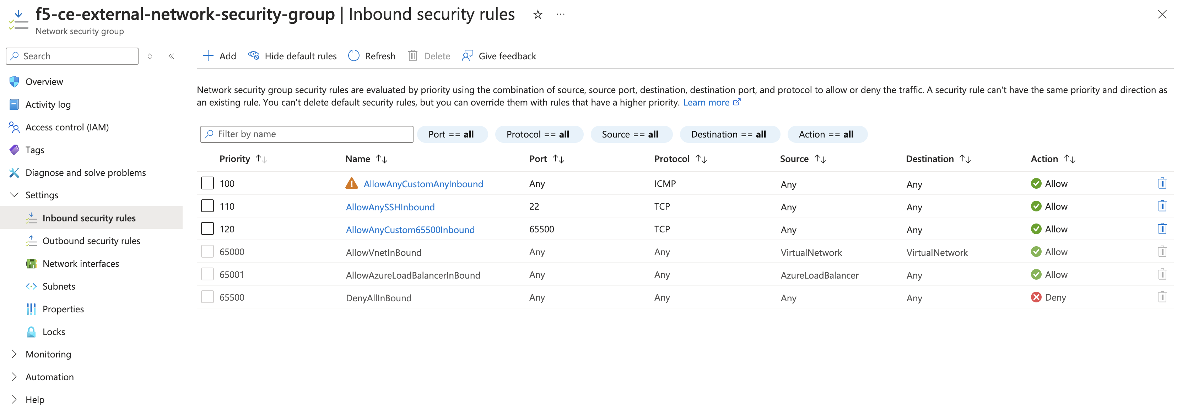Screen dimensions: 1188x420
Task: Click the warning icon next to AllowAnyCustomAnyInbound
Action: coord(351,183)
